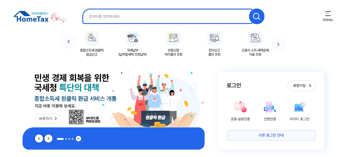The height and width of the screenshot is (157, 337).
Task: Open 근로자 소득·세액공제 자료 조회 icon
Action: pyautogui.click(x=255, y=39)
